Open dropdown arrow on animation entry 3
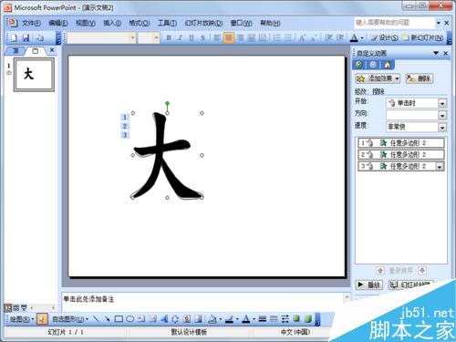This screenshot has width=456, height=342. click(440, 166)
